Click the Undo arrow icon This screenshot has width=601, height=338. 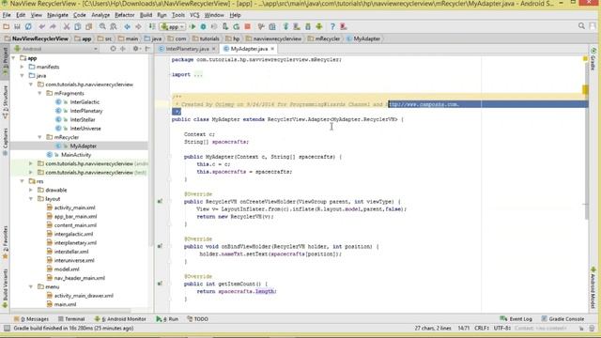41,26
